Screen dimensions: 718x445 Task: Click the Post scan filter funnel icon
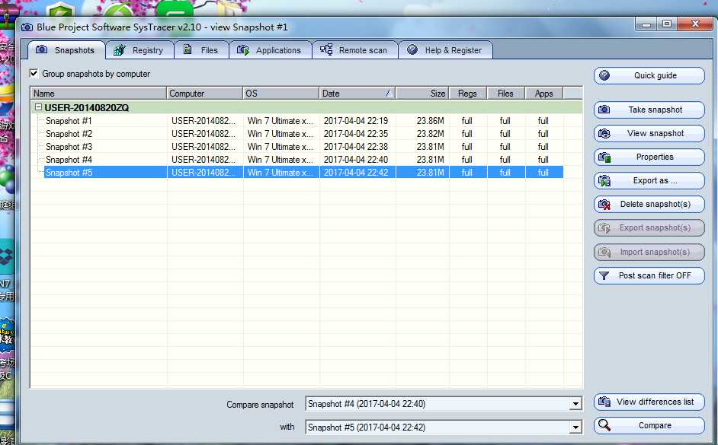coord(604,275)
